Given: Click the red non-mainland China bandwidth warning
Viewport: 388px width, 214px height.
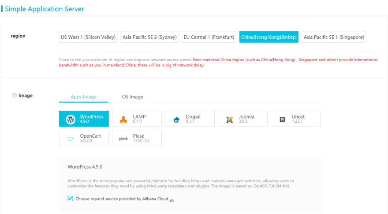Looking at the screenshot, I should click(x=218, y=62).
